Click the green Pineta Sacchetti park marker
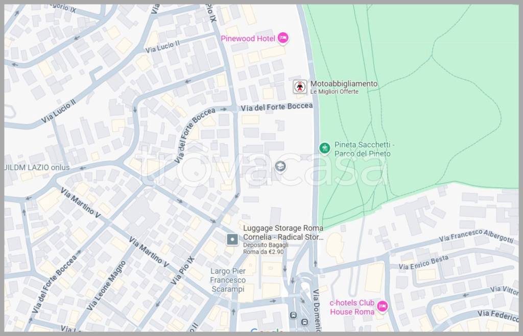The image size is (523, 336). [x=324, y=148]
